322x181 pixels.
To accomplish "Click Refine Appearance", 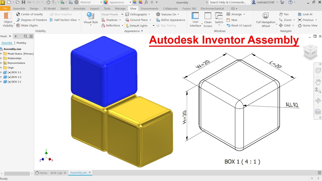I will tap(171, 20).
